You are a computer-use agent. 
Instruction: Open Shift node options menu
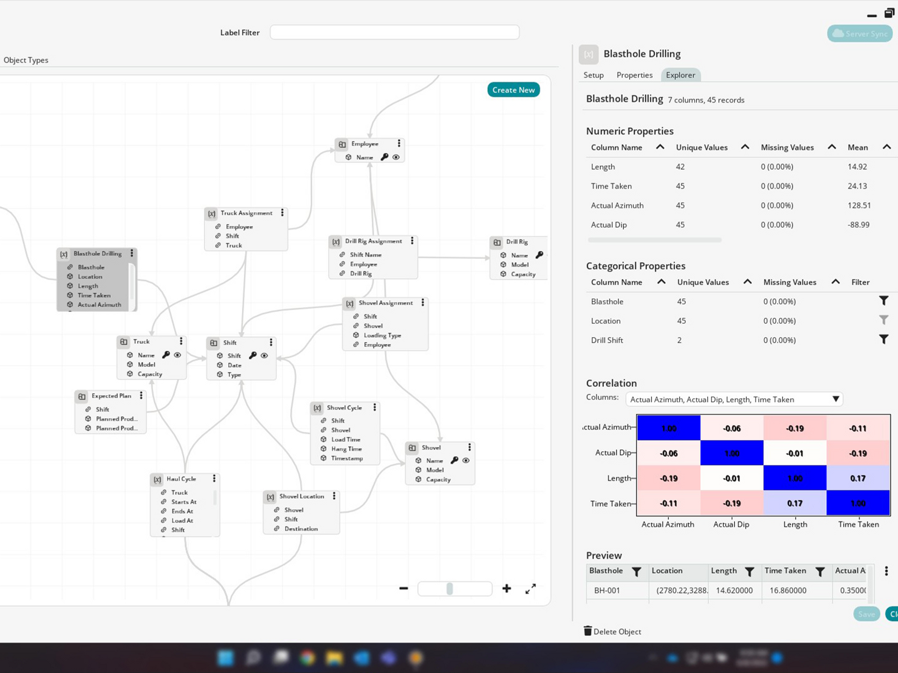(x=271, y=342)
